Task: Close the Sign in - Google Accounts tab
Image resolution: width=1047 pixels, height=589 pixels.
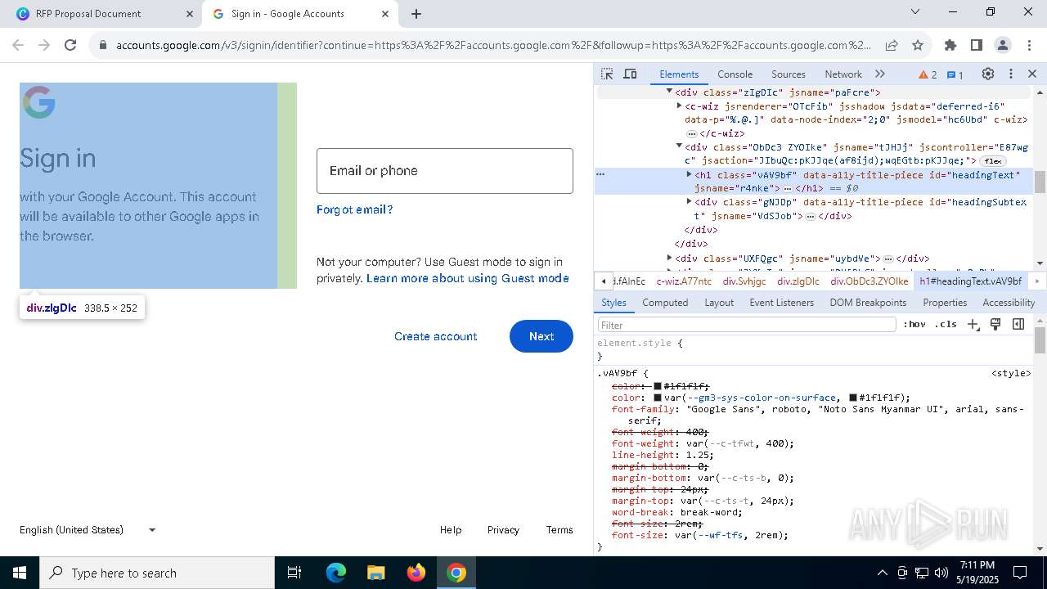Action: pos(385,14)
